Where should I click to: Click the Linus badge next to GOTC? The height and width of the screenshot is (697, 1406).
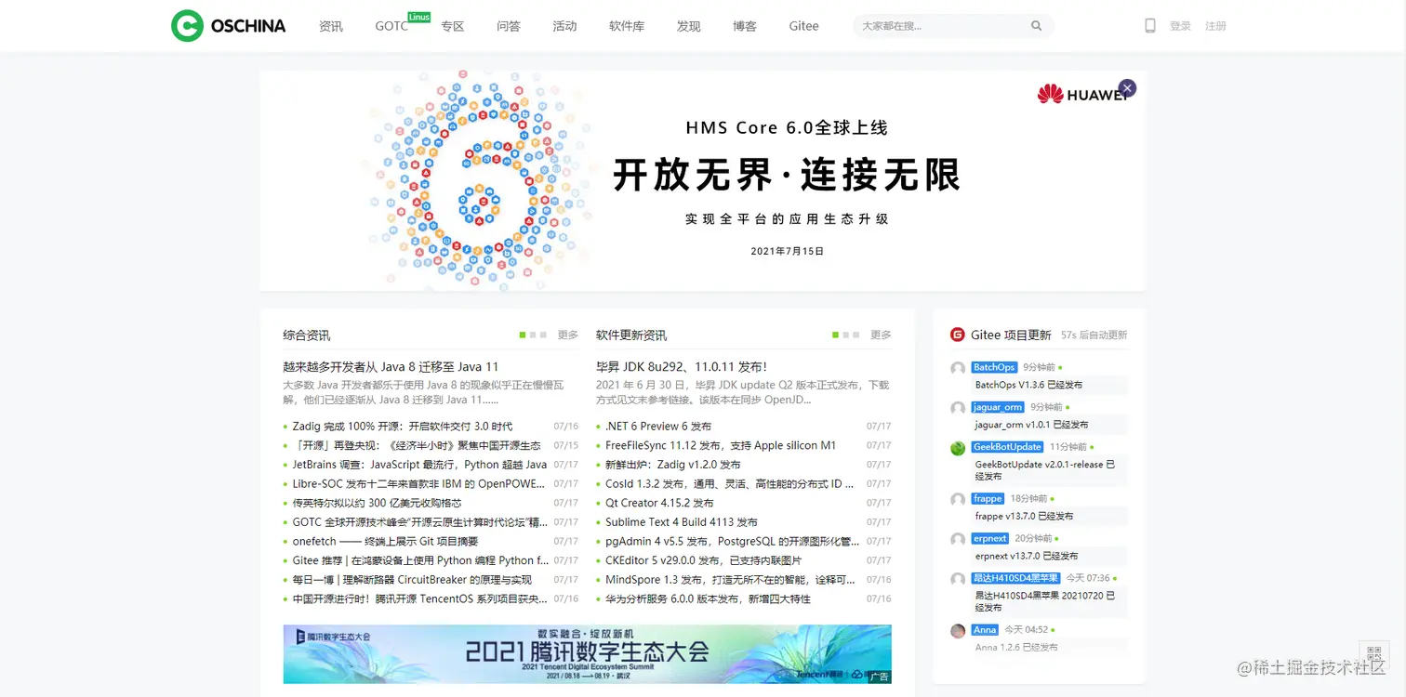(419, 17)
